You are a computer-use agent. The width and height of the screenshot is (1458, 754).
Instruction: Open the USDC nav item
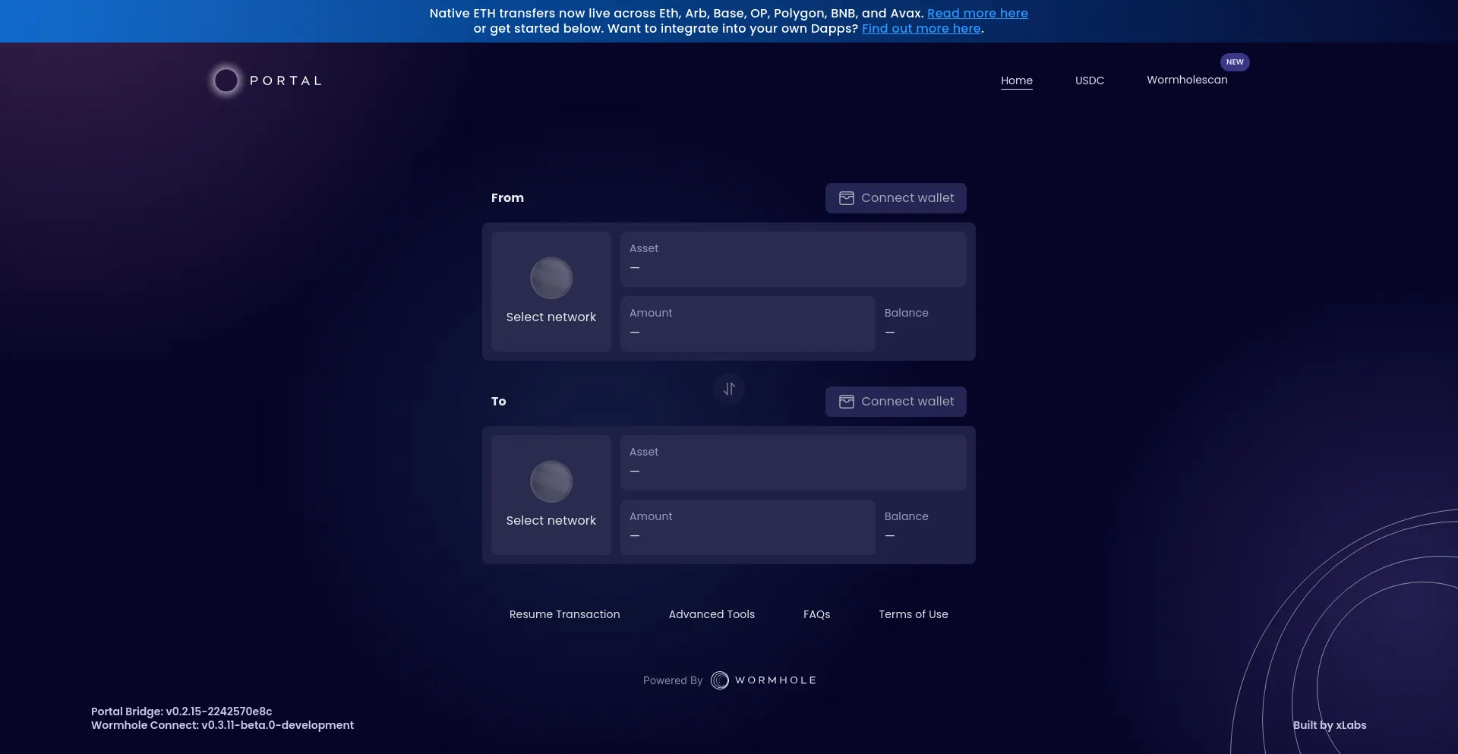pyautogui.click(x=1090, y=80)
